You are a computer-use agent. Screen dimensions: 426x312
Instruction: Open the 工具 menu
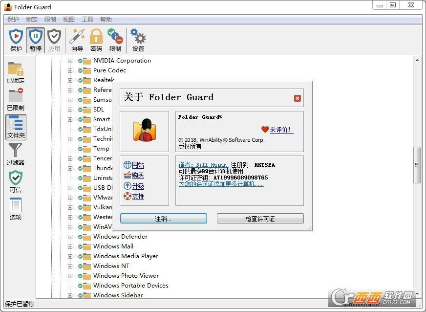coord(87,19)
